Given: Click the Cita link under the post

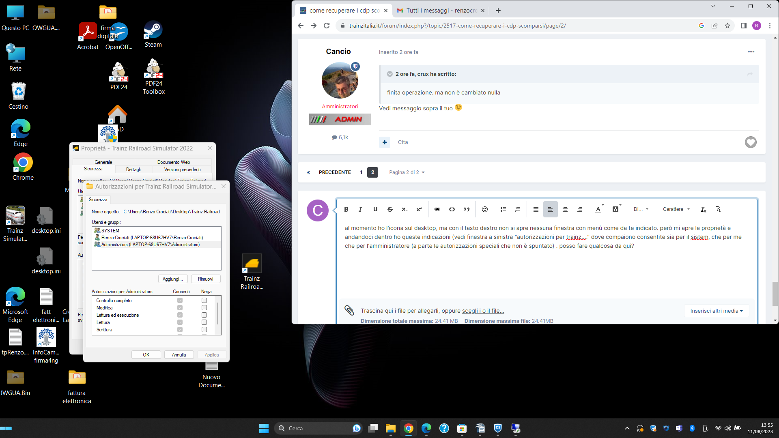Looking at the screenshot, I should (x=403, y=142).
